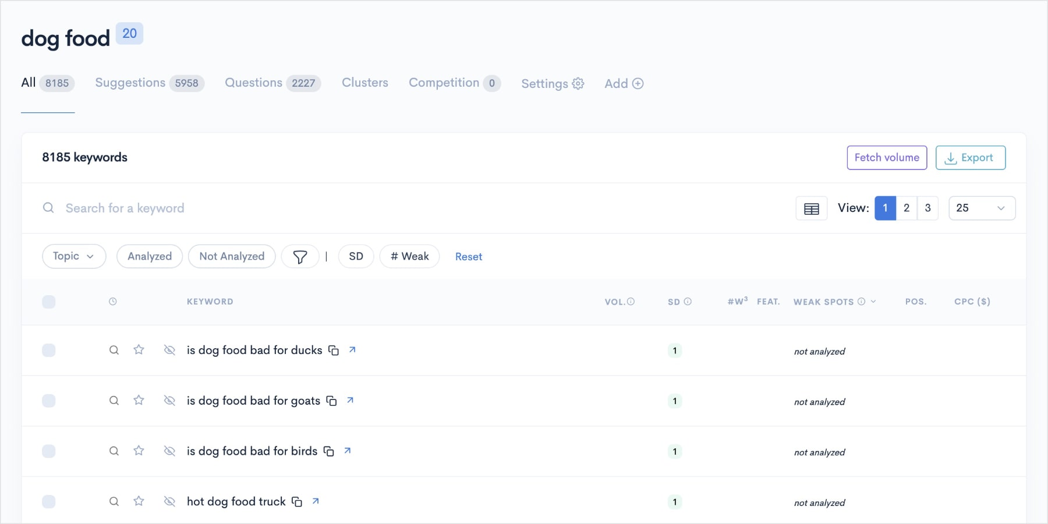
Task: Open Settings using the gear icon
Action: 578,83
